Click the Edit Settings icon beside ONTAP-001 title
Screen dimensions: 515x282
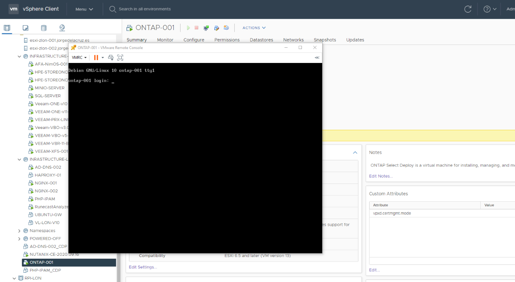pos(216,28)
